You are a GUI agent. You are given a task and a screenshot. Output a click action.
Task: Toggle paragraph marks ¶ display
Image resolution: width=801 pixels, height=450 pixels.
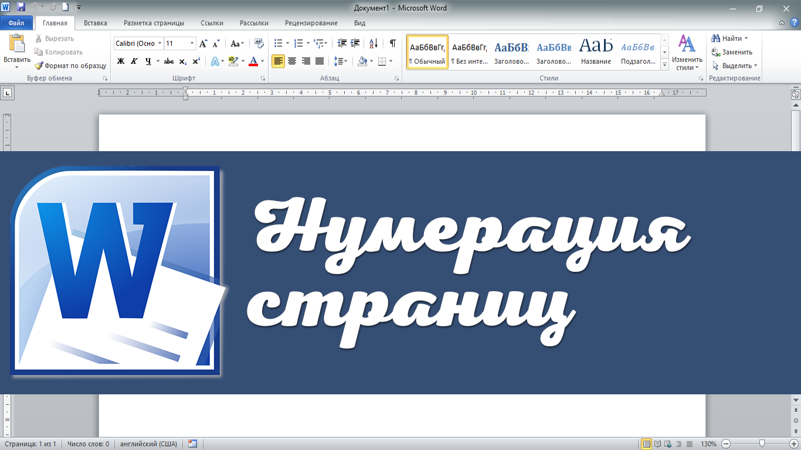393,43
